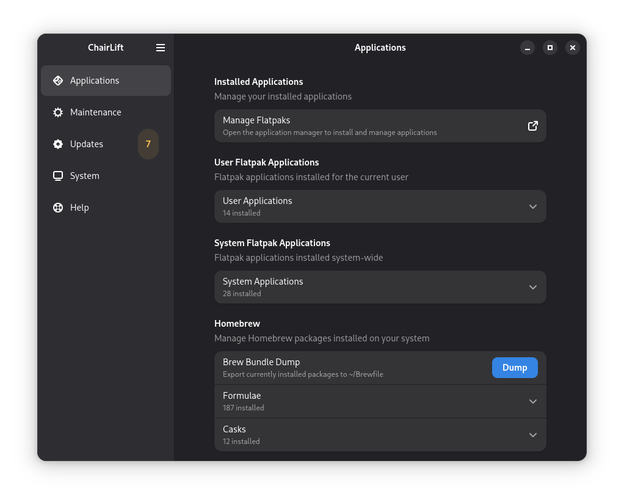The height and width of the screenshot is (502, 624).
Task: Click the Brew Bundle Dump row title
Action: tap(261, 362)
